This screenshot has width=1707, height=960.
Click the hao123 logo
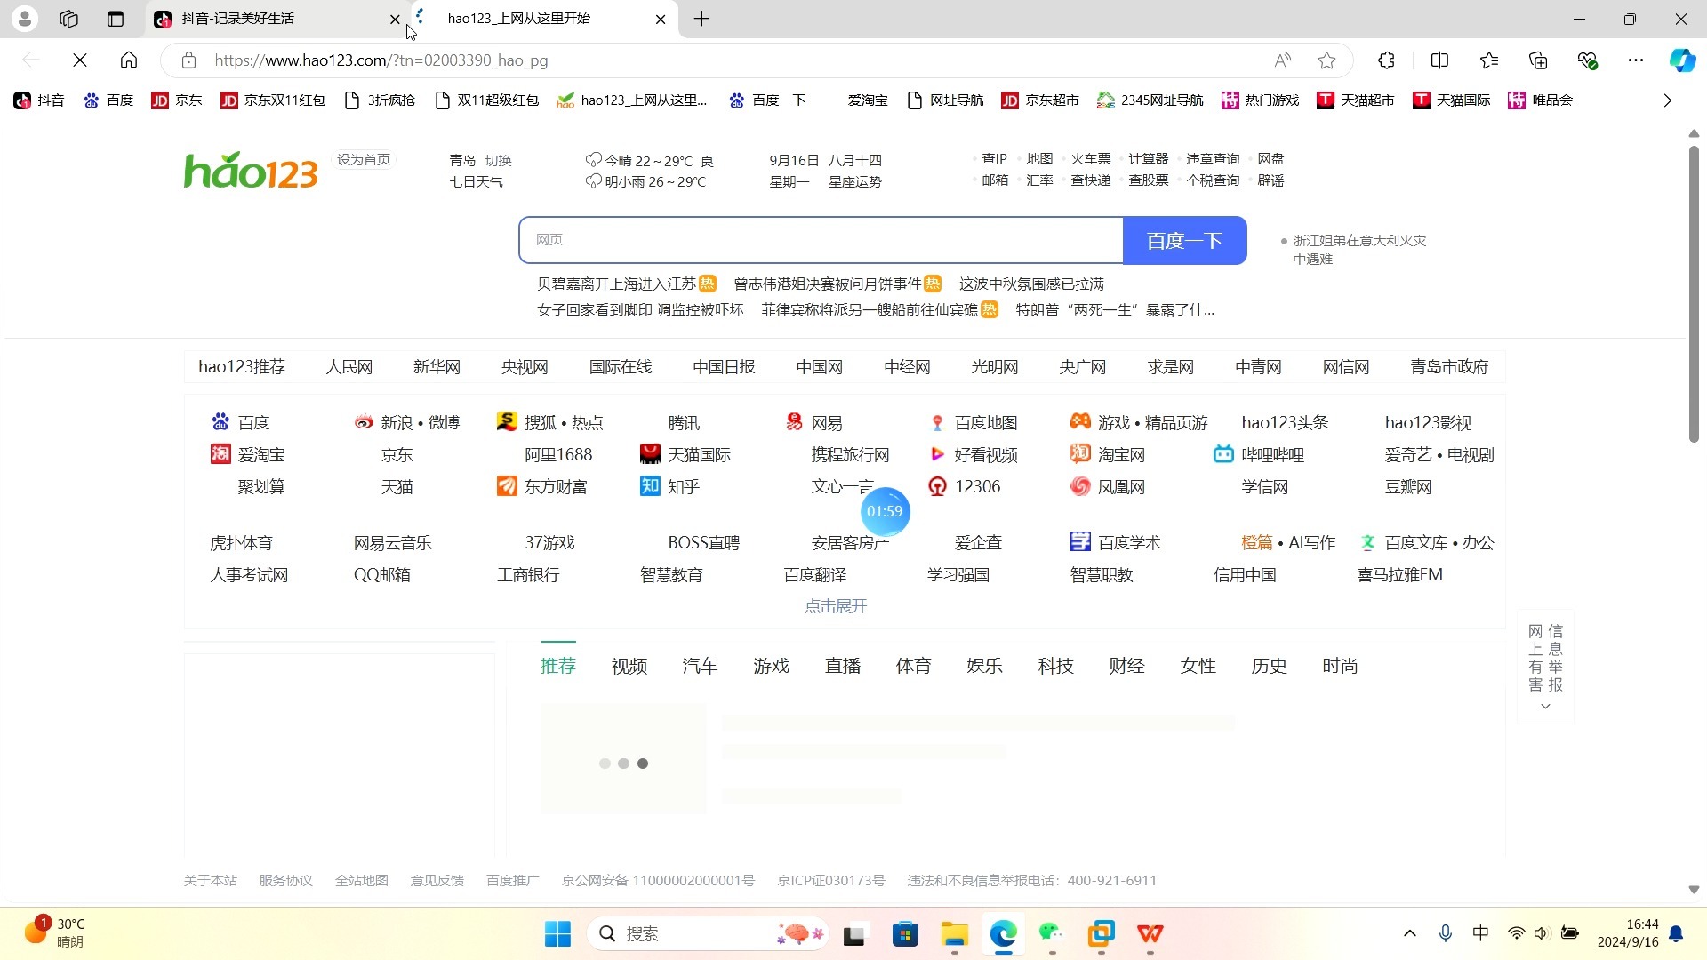(251, 170)
